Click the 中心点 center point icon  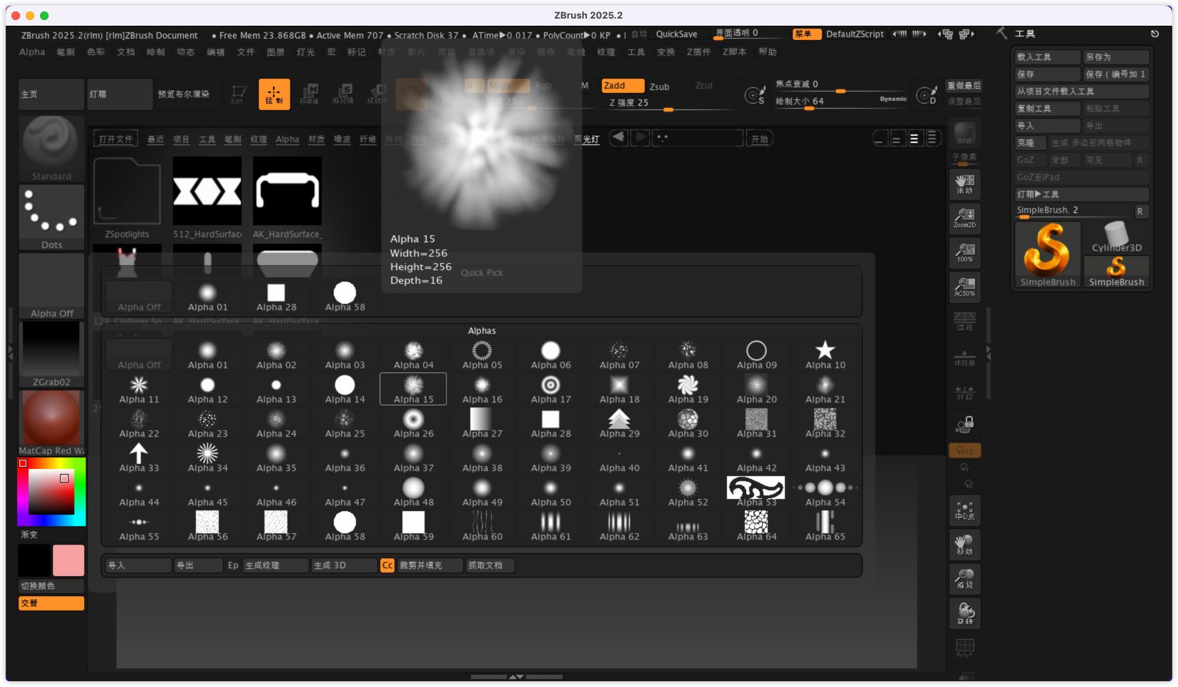point(964,510)
